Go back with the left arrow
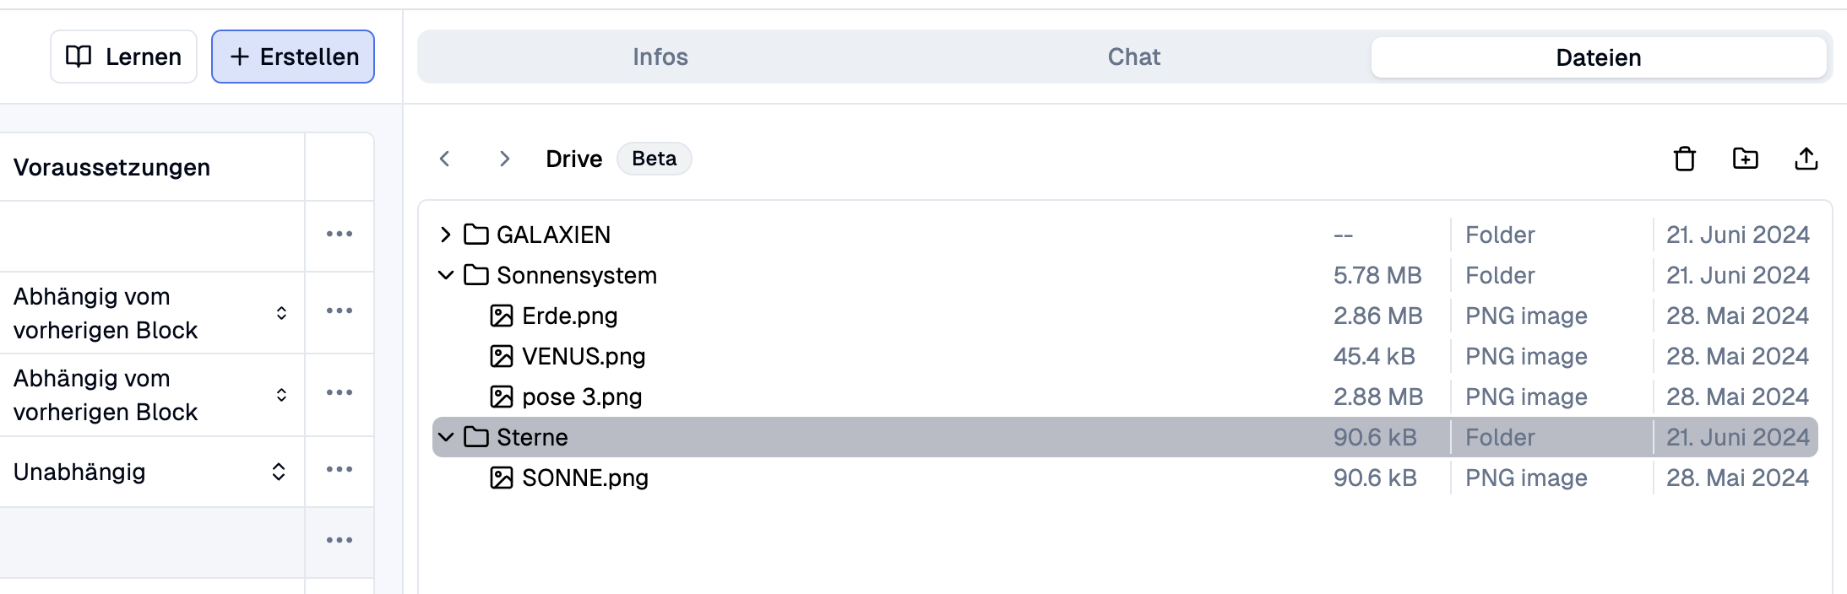 click(x=445, y=159)
